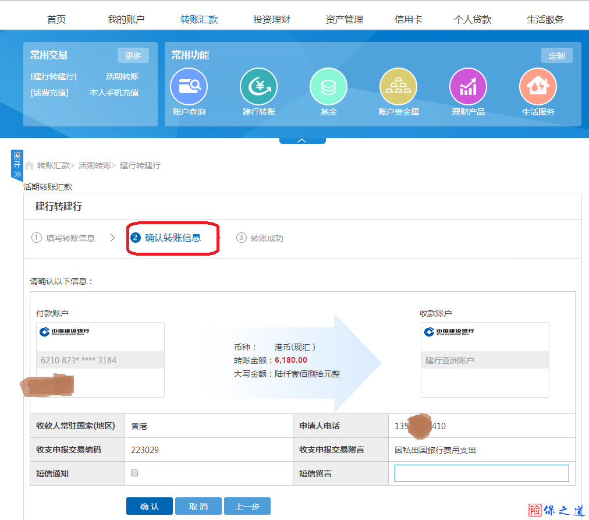589x520 pixels.
Task: Click the remark 因私出国旅行费用支出
Action: (435, 450)
